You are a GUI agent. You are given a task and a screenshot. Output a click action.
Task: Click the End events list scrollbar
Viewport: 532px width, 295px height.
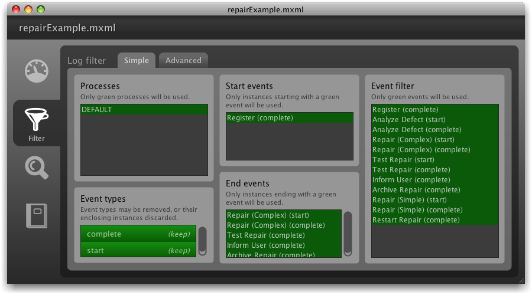pos(348,233)
